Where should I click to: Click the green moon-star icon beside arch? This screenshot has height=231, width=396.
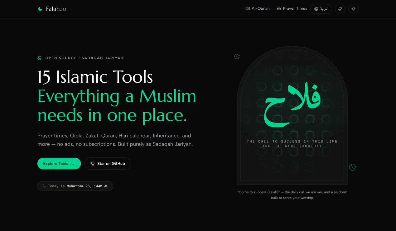tap(353, 167)
